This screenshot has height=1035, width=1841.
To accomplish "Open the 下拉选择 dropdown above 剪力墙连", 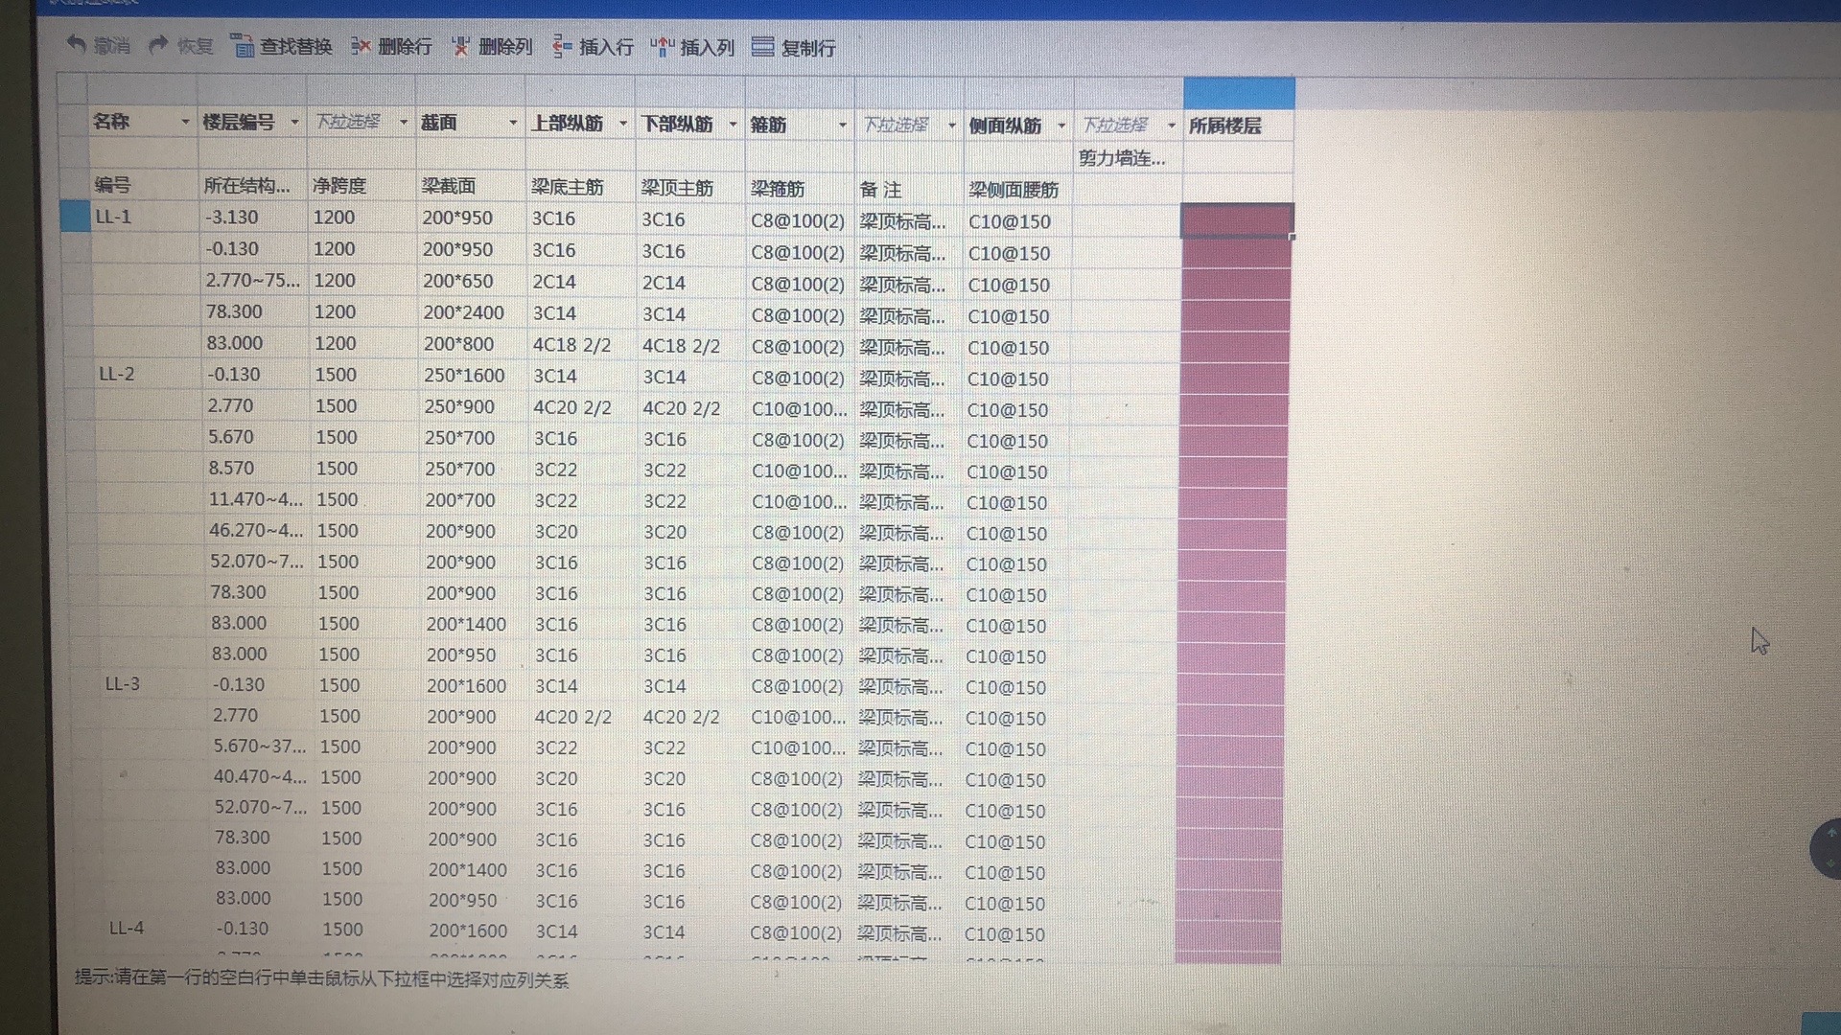I will 1171,126.
